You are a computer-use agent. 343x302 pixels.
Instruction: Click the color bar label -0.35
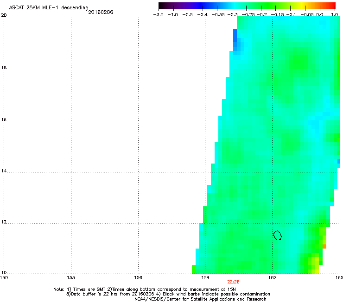218,15
